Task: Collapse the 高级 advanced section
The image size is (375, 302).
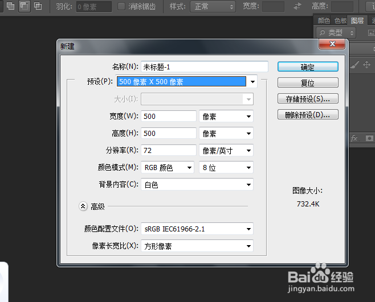Action: (83, 206)
